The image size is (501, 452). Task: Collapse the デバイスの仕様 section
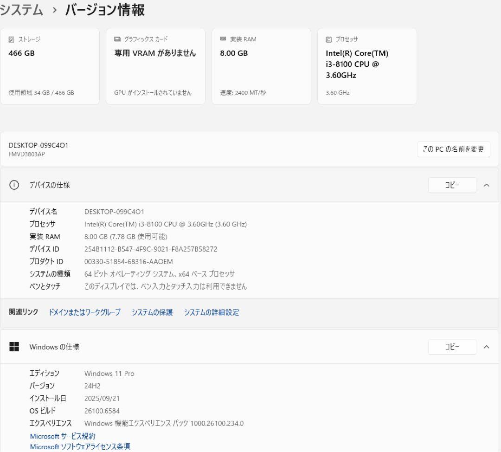pyautogui.click(x=487, y=185)
